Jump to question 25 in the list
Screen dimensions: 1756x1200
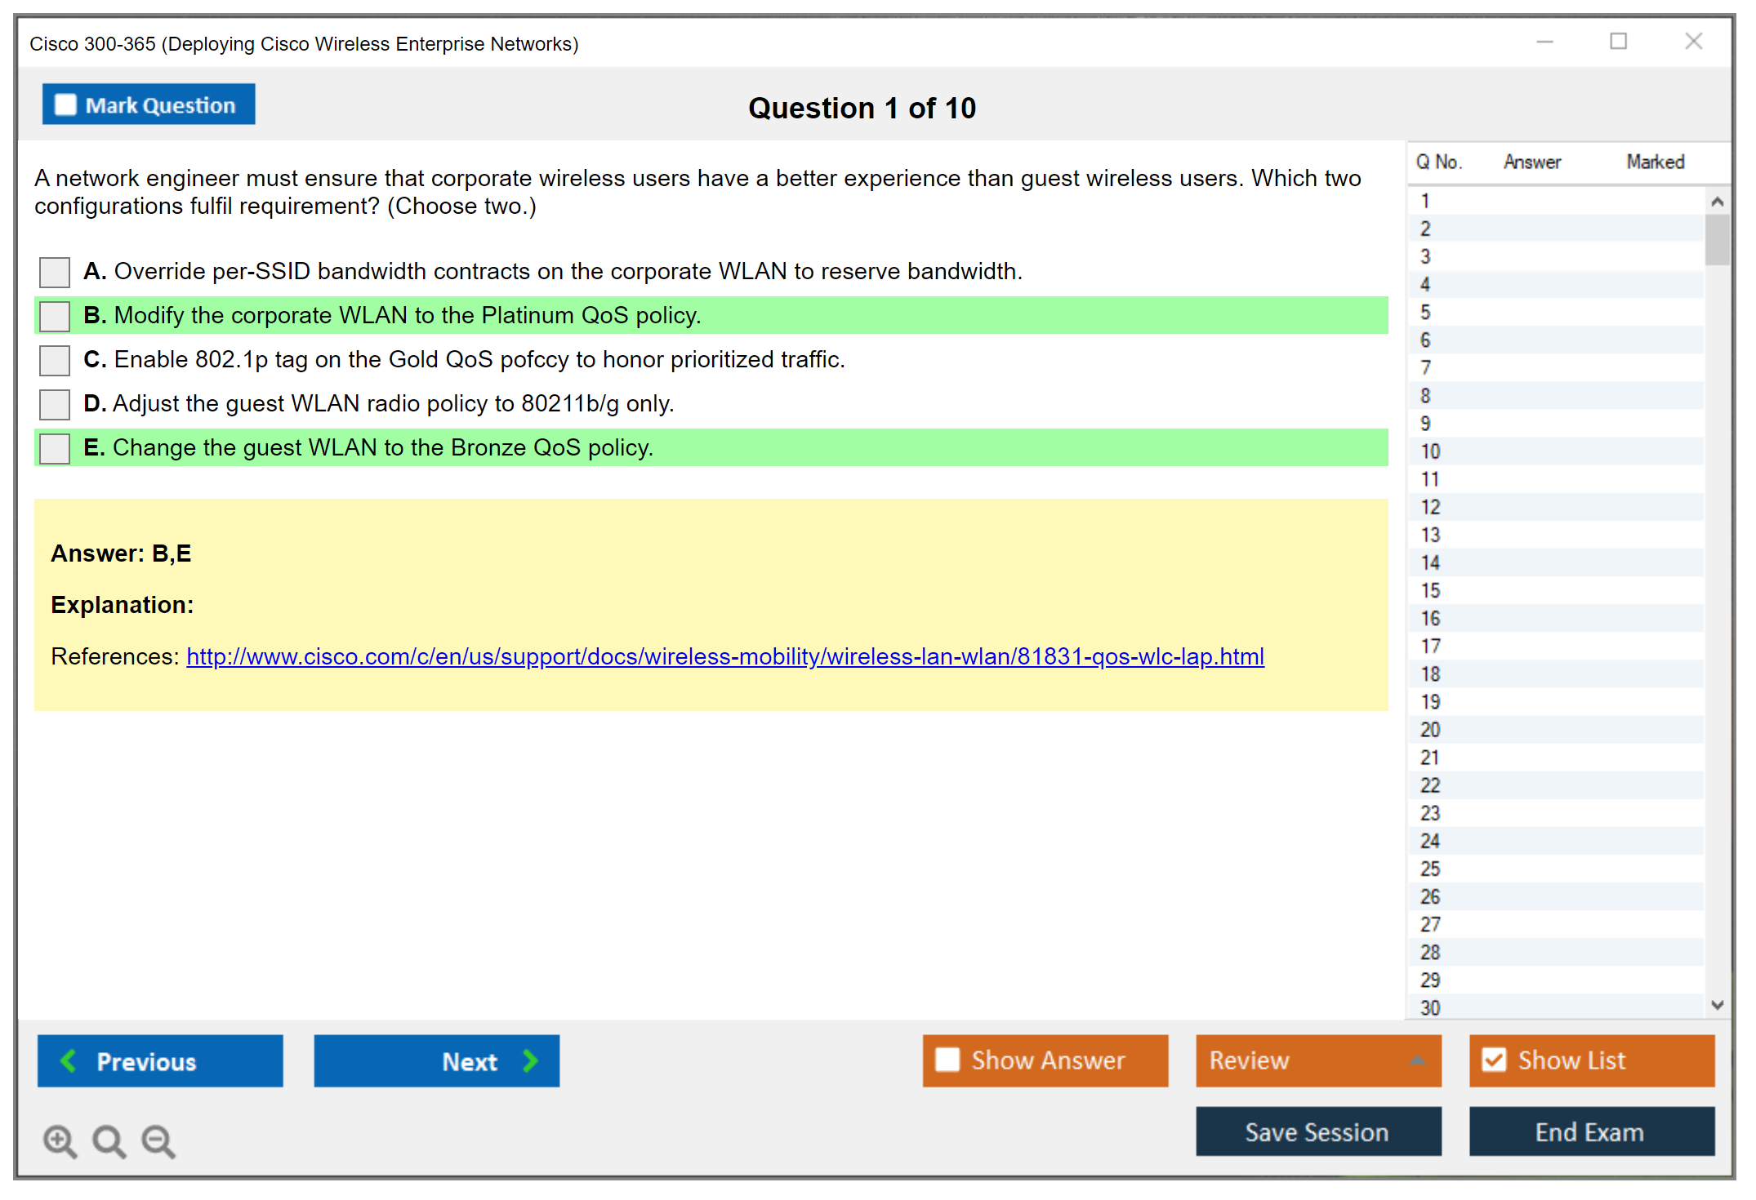(x=1430, y=869)
